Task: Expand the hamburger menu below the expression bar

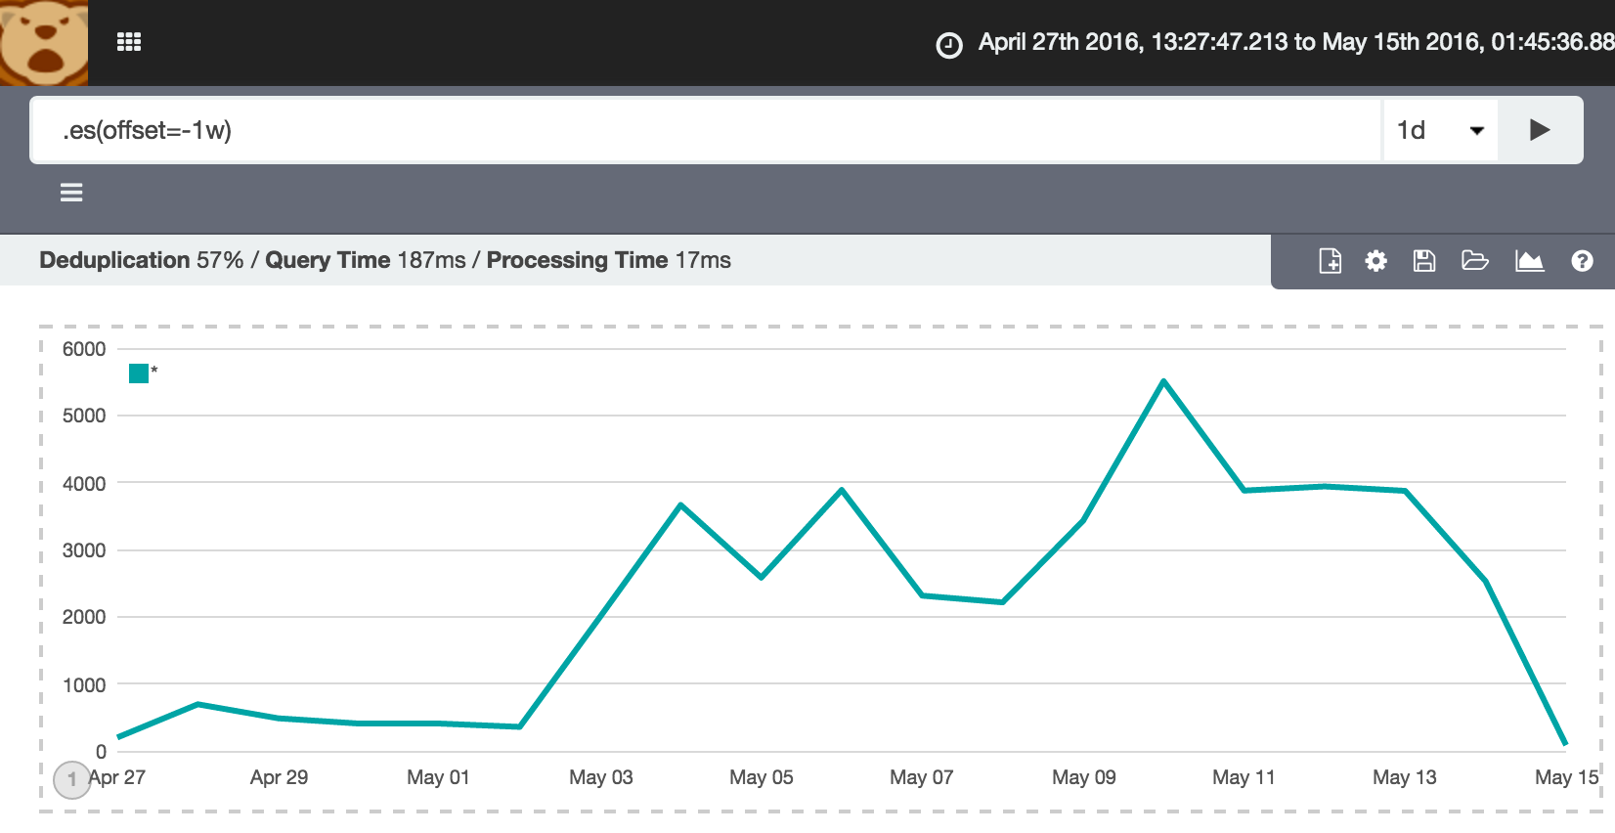Action: click(71, 193)
